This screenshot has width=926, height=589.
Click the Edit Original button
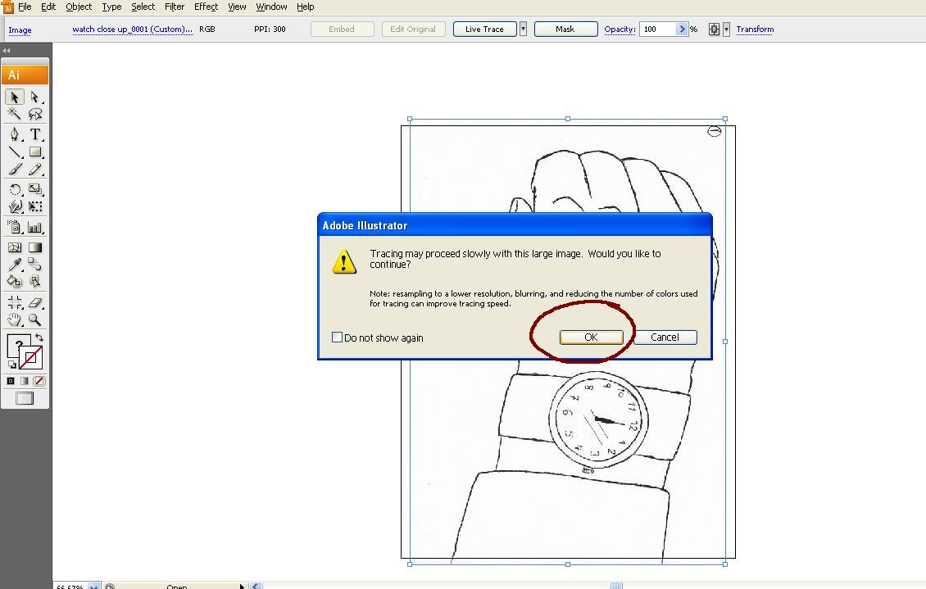coord(413,29)
